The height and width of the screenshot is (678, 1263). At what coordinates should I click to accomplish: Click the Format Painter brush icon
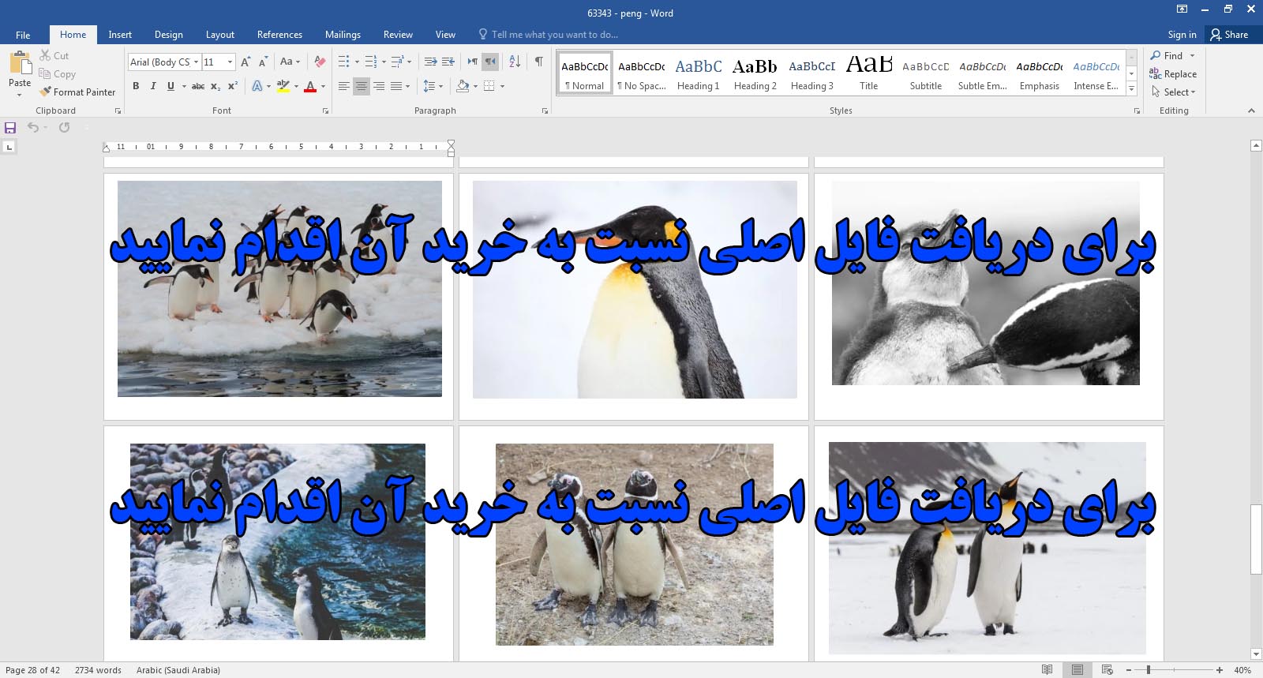46,92
